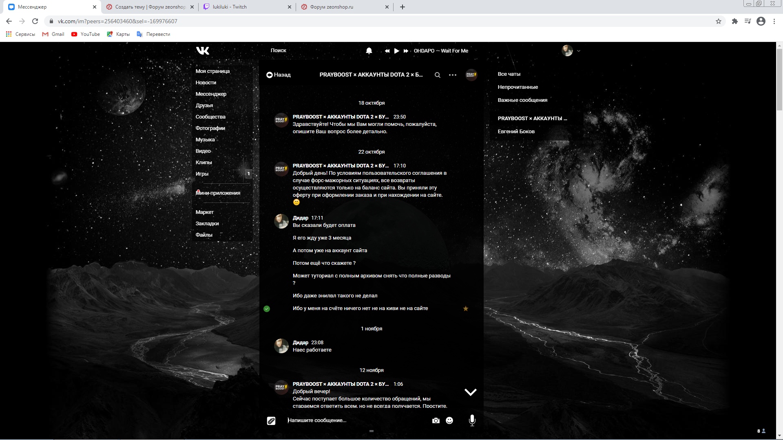This screenshot has width=783, height=440.
Task: Reload the page
Action: 35,21
